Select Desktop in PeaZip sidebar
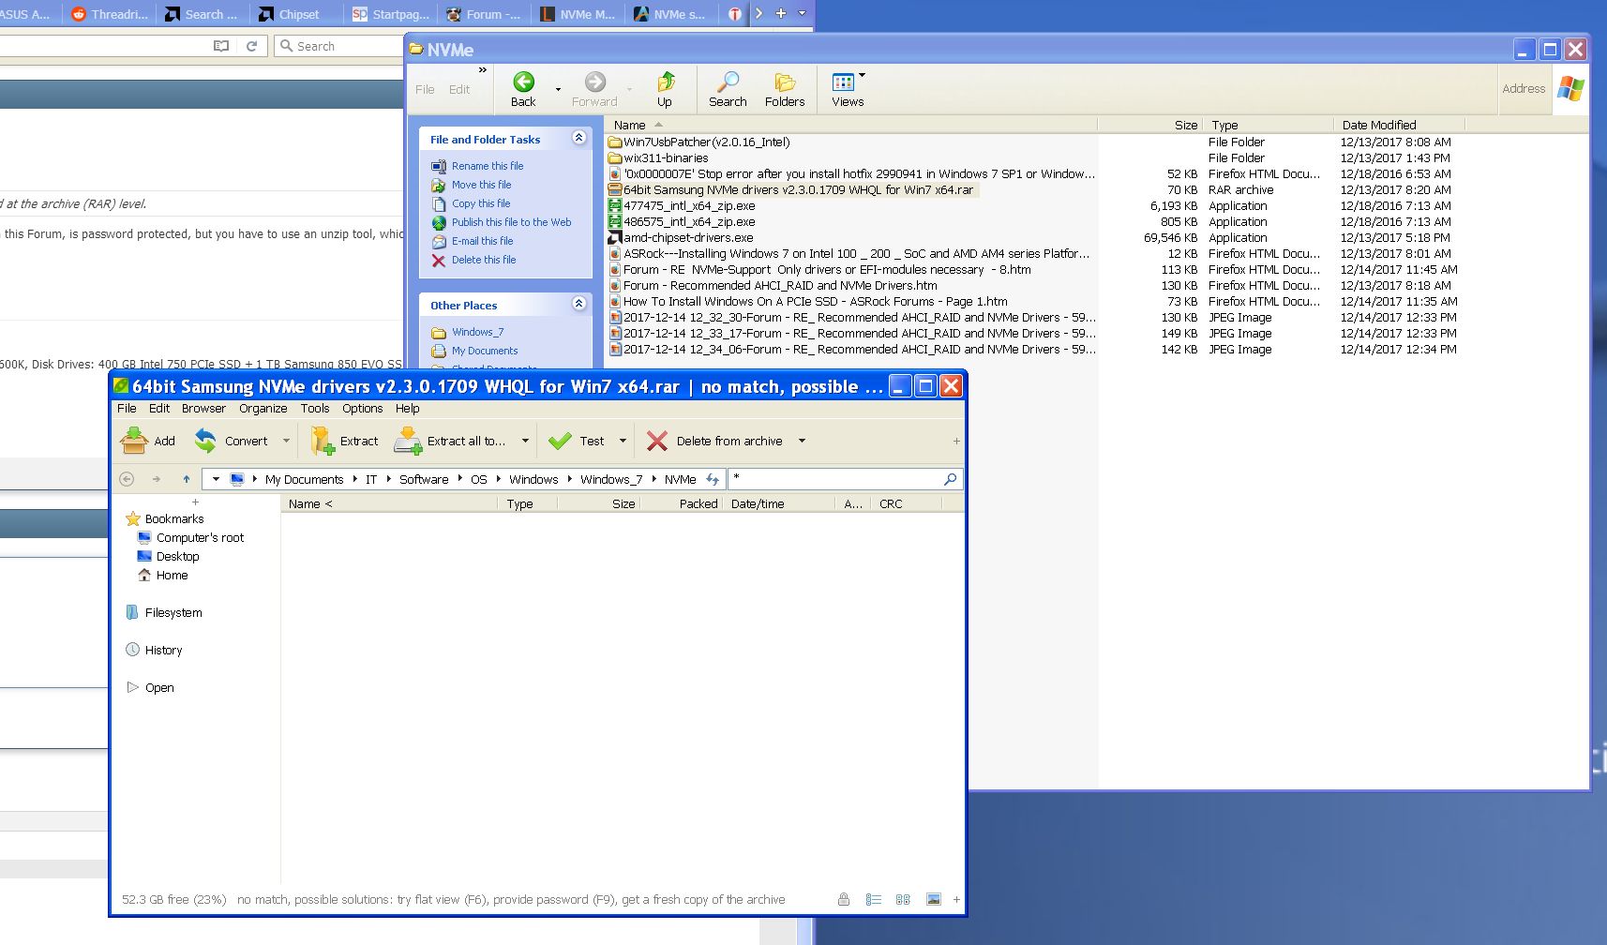The height and width of the screenshot is (945, 1607). [168, 556]
